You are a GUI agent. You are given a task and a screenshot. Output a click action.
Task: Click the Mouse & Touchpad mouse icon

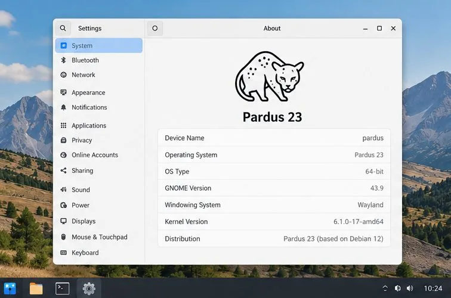click(x=64, y=237)
